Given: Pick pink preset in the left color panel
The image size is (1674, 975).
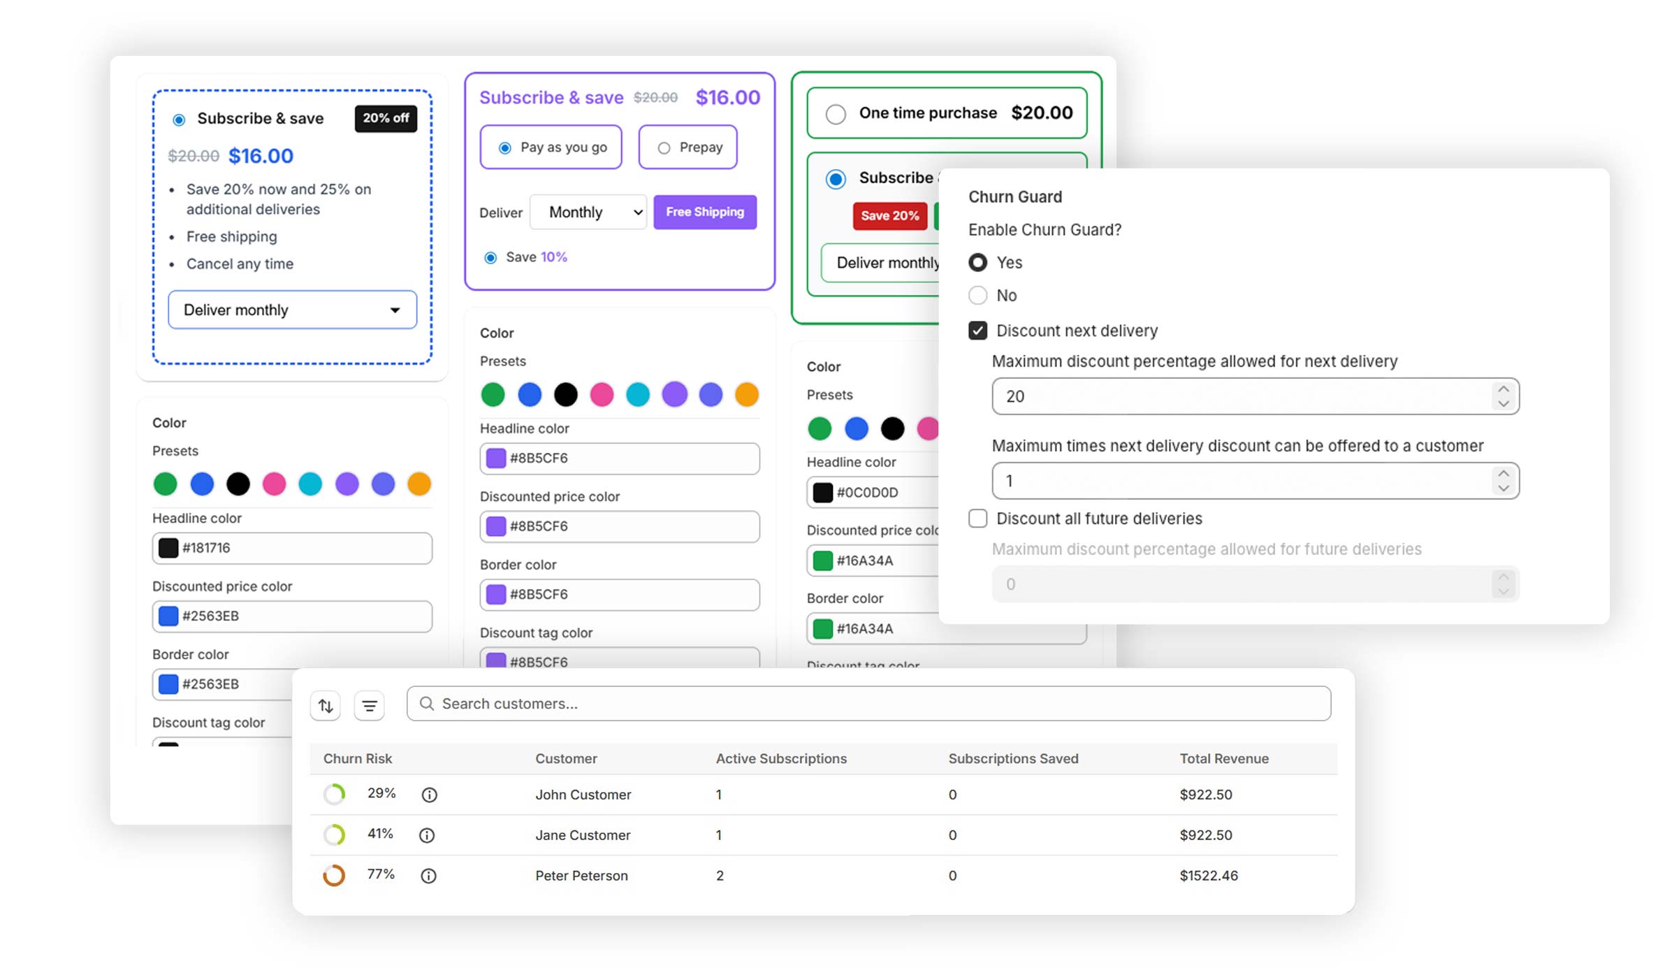Looking at the screenshot, I should pos(274,484).
